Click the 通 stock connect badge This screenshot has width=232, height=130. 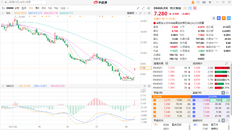[190, 8]
